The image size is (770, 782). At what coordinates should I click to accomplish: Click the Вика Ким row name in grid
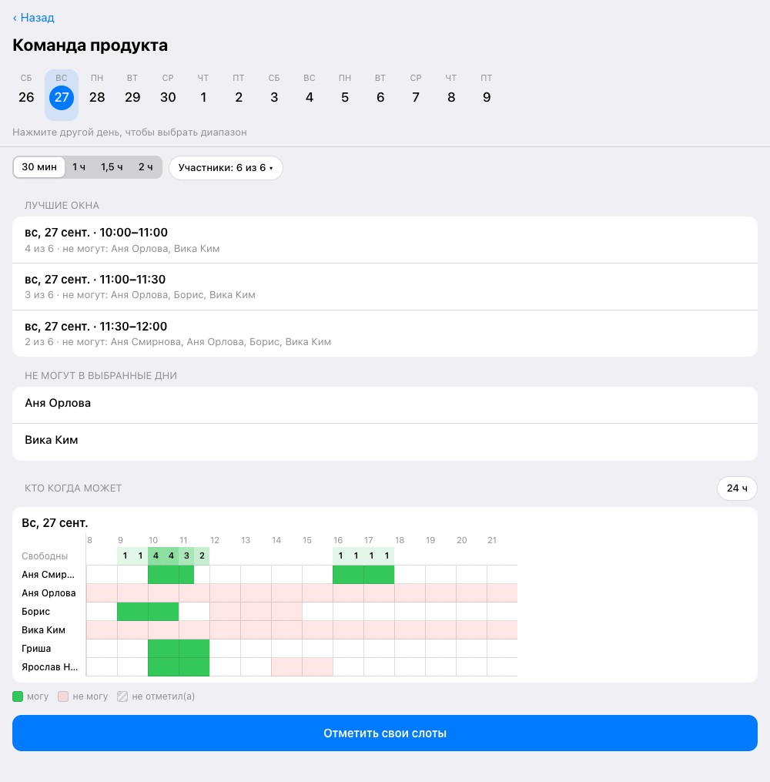point(43,630)
